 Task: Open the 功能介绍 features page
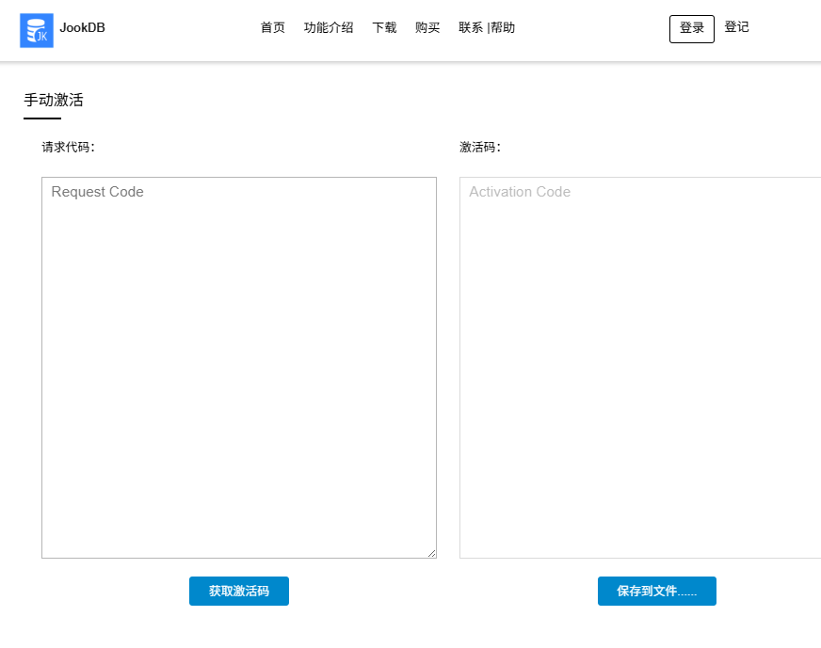point(329,28)
